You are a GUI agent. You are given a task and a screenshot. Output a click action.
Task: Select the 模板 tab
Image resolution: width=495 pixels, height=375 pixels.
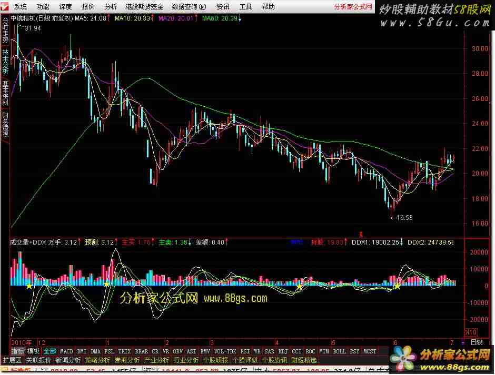[x=33, y=351]
